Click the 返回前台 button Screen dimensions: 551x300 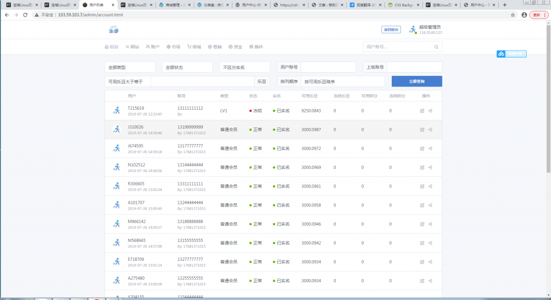tap(391, 30)
